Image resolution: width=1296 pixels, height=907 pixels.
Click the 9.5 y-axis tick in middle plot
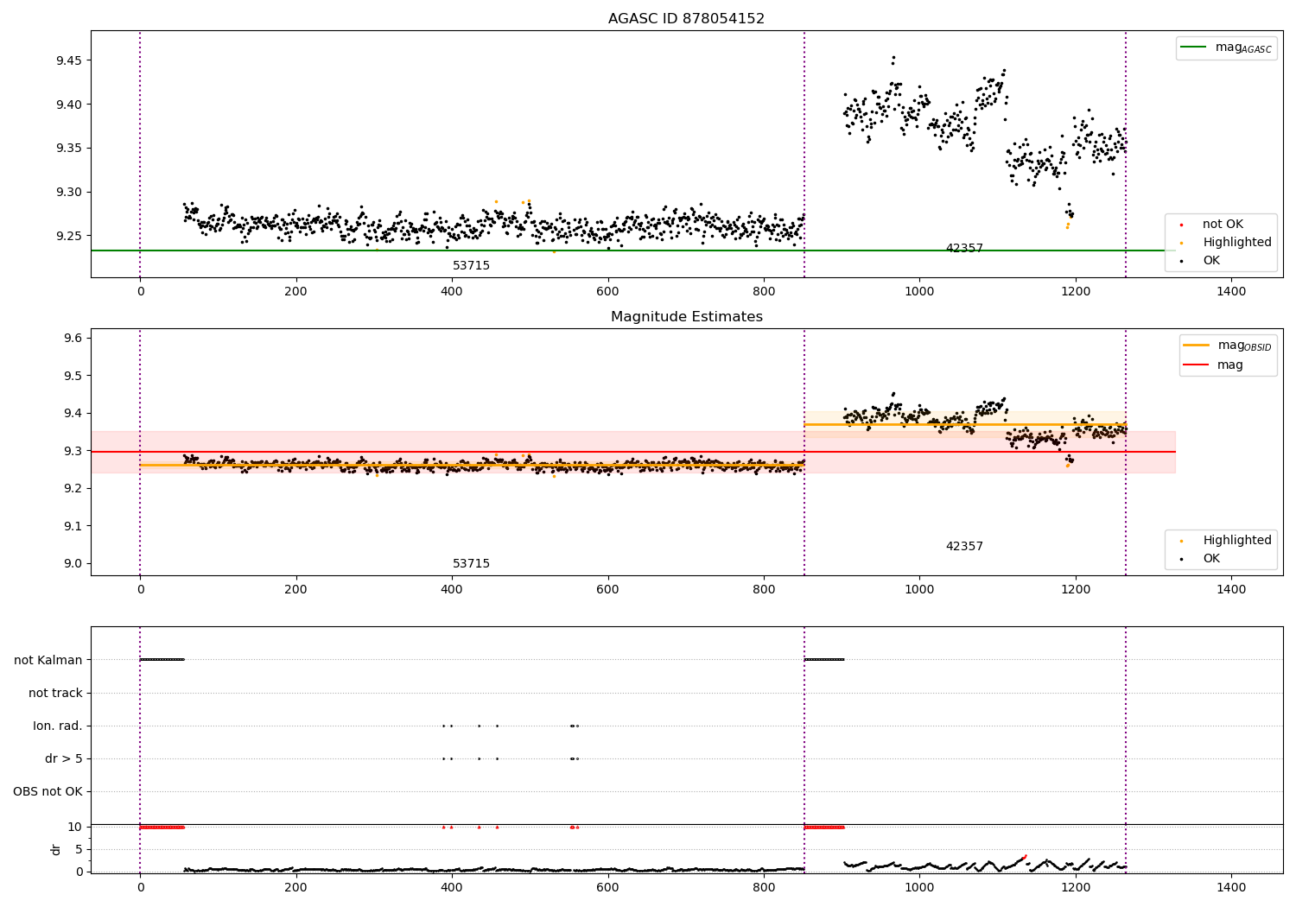pos(72,377)
